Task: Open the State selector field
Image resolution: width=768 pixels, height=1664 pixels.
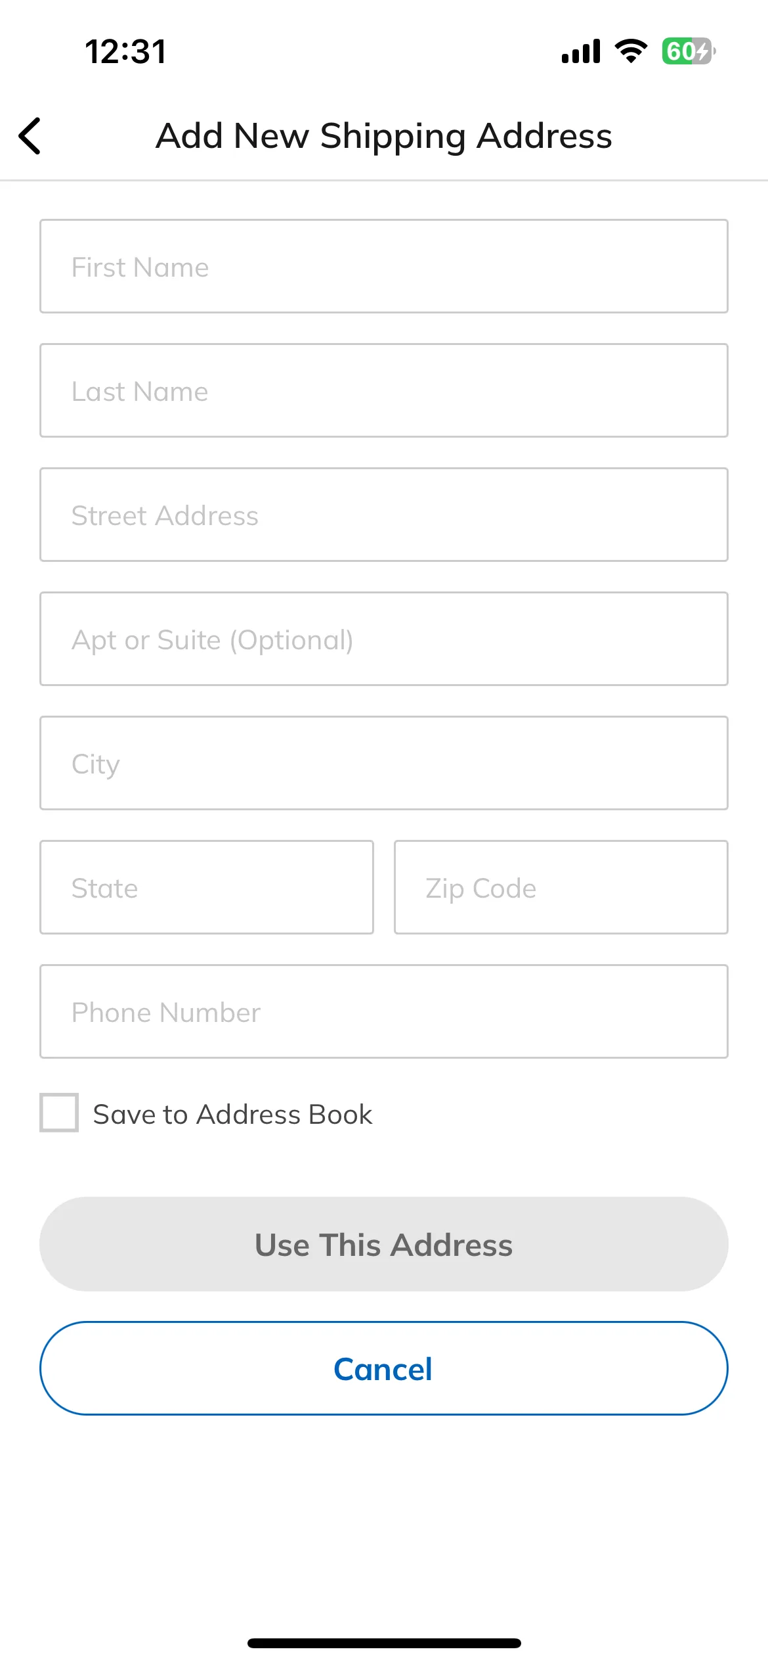Action: [x=207, y=887]
